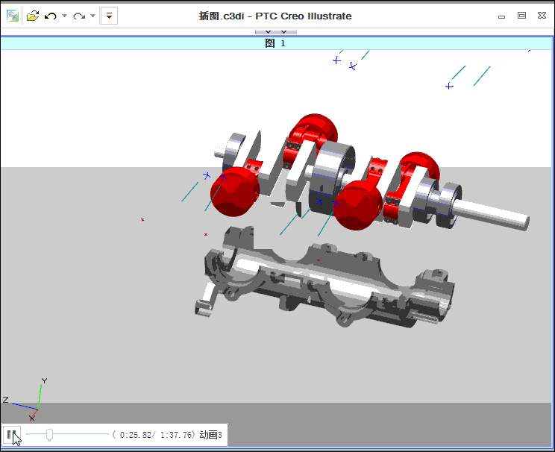Screen dimensions: 555x452
Task: Select the crankshaft output shaft end
Action: [492, 215]
